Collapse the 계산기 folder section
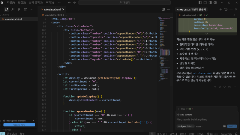 5,15
